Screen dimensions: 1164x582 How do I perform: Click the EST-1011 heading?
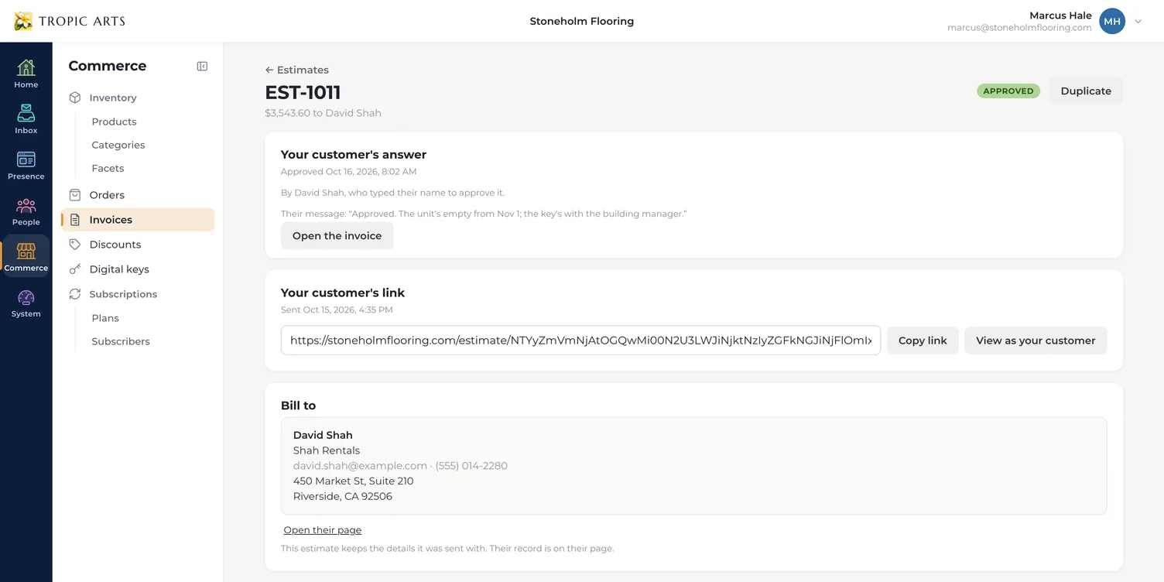303,93
